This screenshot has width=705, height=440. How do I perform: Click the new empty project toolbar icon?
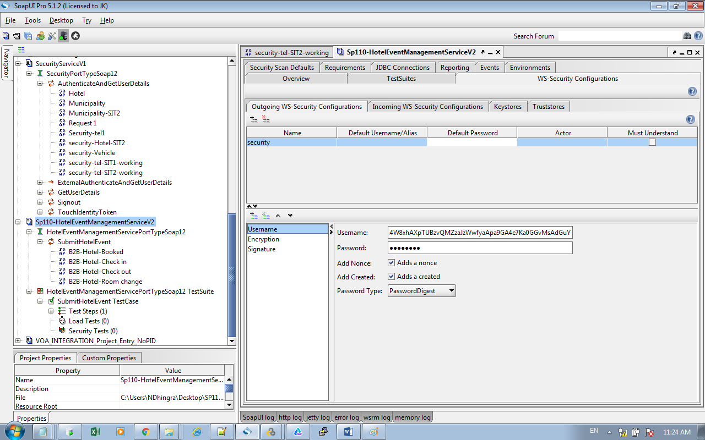(6, 36)
